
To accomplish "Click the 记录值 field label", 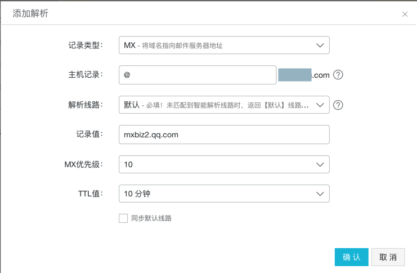I will tap(89, 135).
